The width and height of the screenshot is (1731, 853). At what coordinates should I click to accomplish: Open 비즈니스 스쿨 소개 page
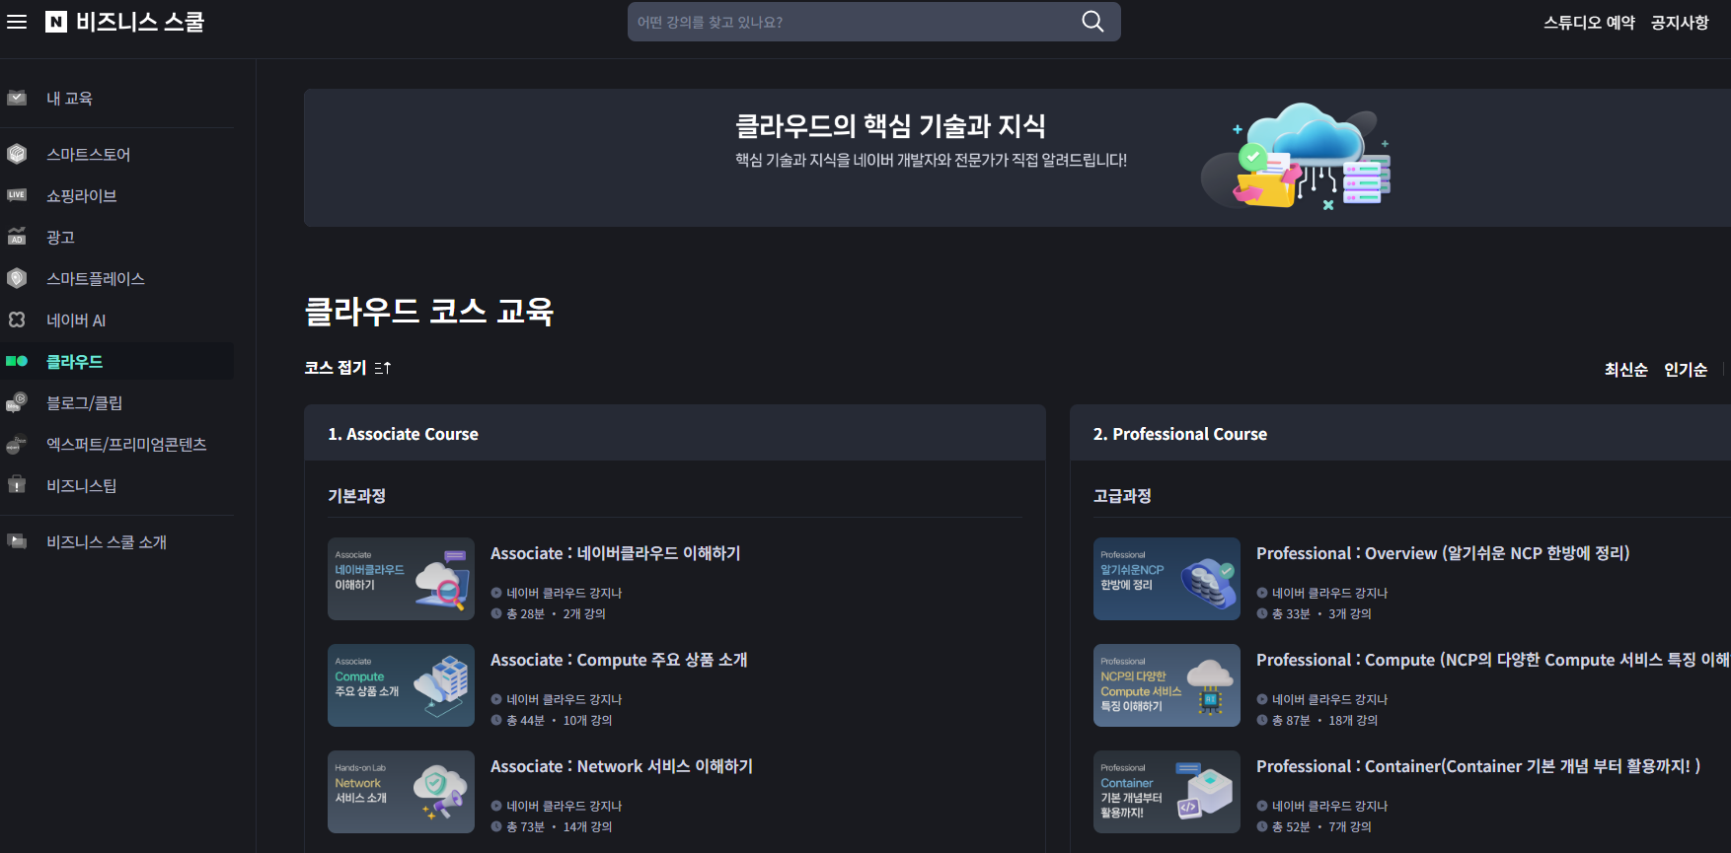click(107, 542)
